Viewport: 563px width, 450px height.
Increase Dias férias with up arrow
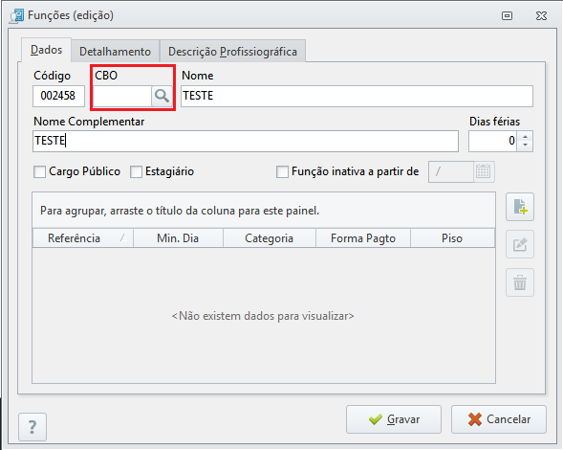pyautogui.click(x=526, y=136)
